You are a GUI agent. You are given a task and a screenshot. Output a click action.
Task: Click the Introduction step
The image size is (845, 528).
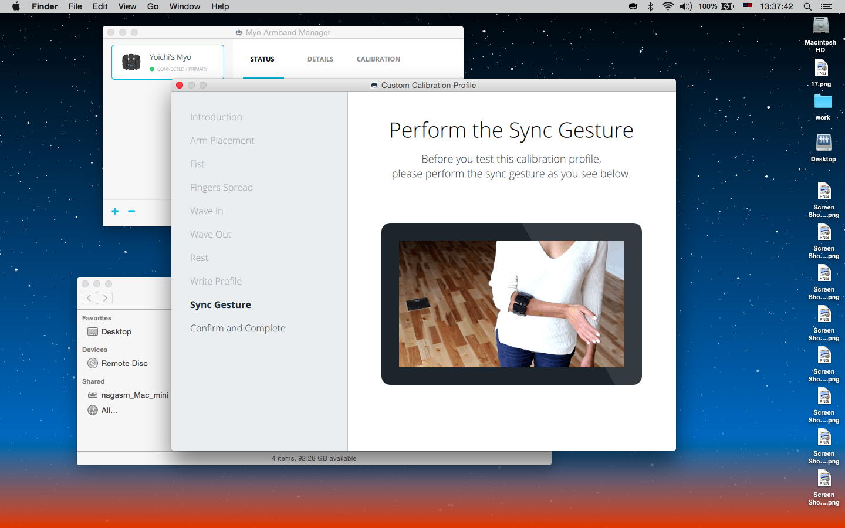[x=216, y=117]
